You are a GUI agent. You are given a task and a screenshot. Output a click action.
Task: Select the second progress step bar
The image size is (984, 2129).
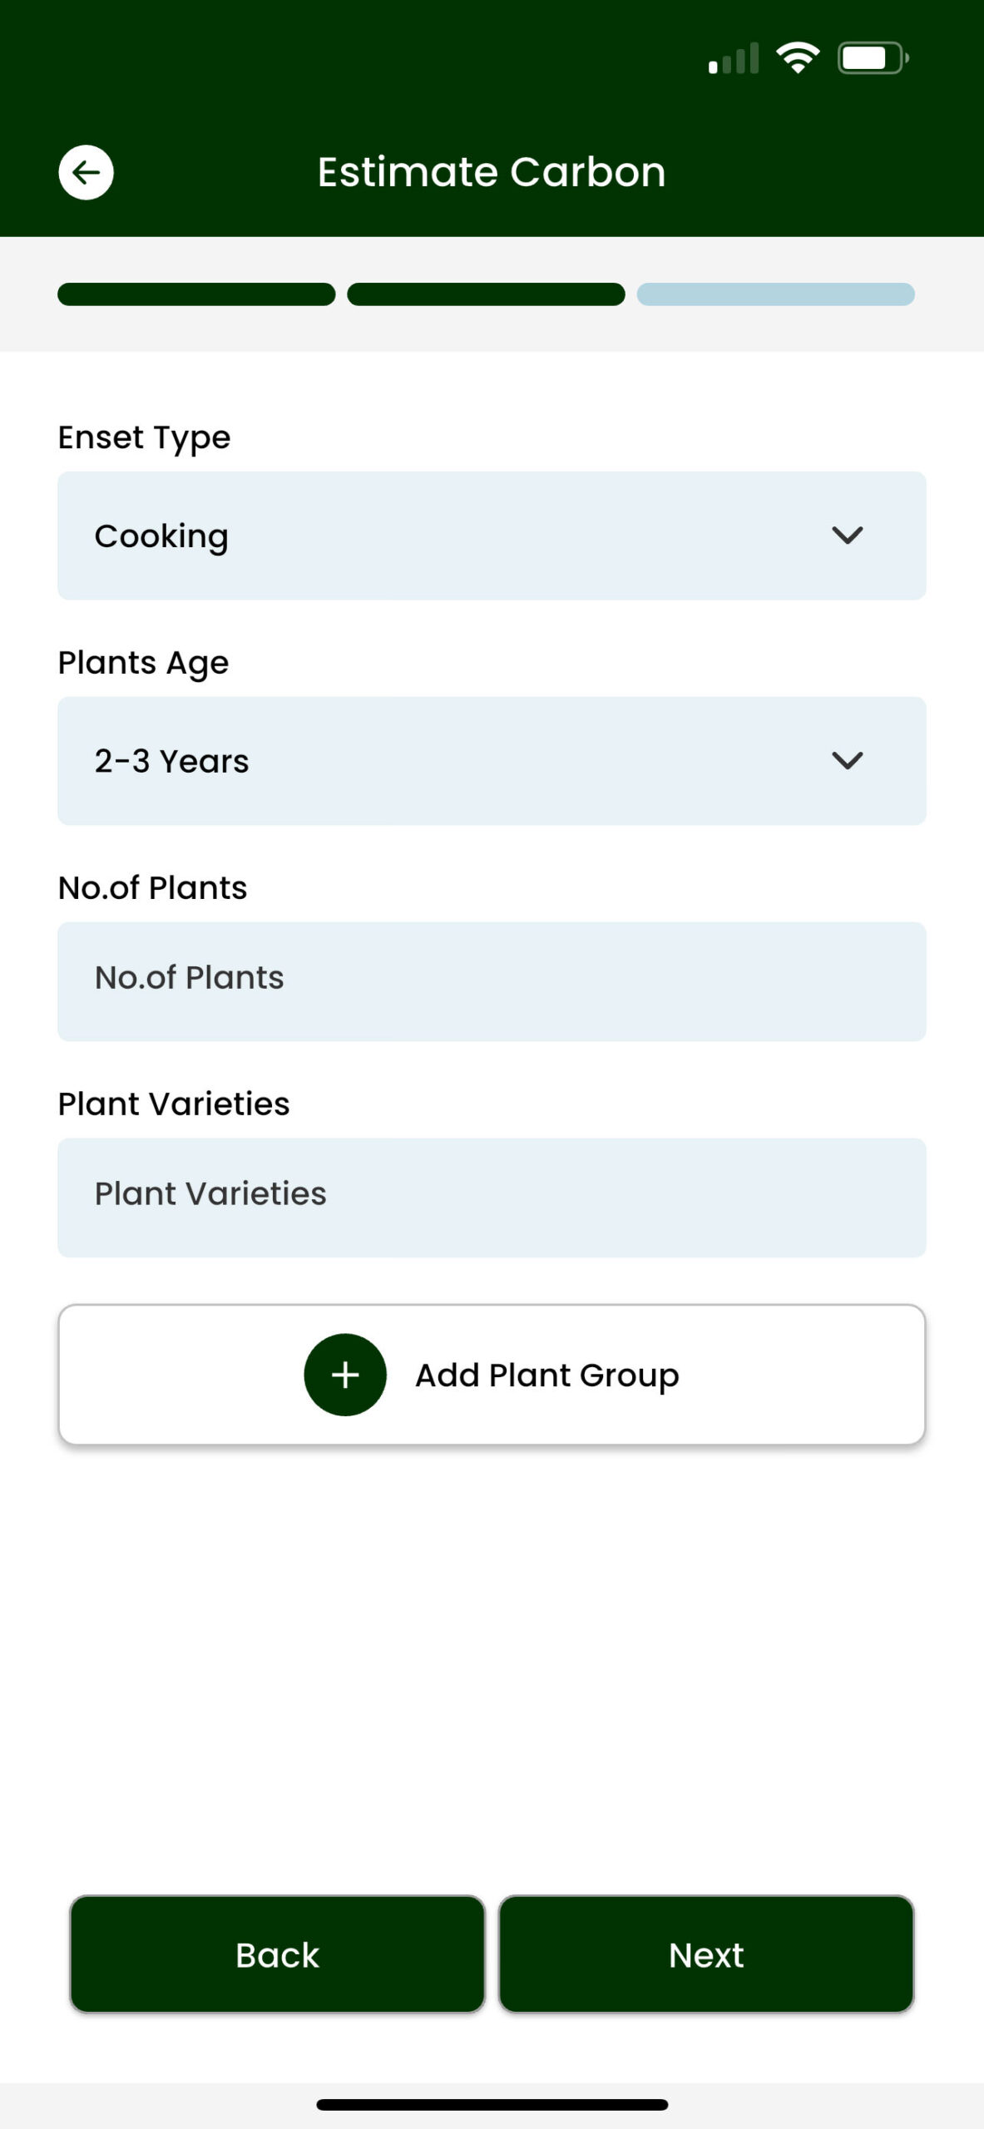(486, 294)
